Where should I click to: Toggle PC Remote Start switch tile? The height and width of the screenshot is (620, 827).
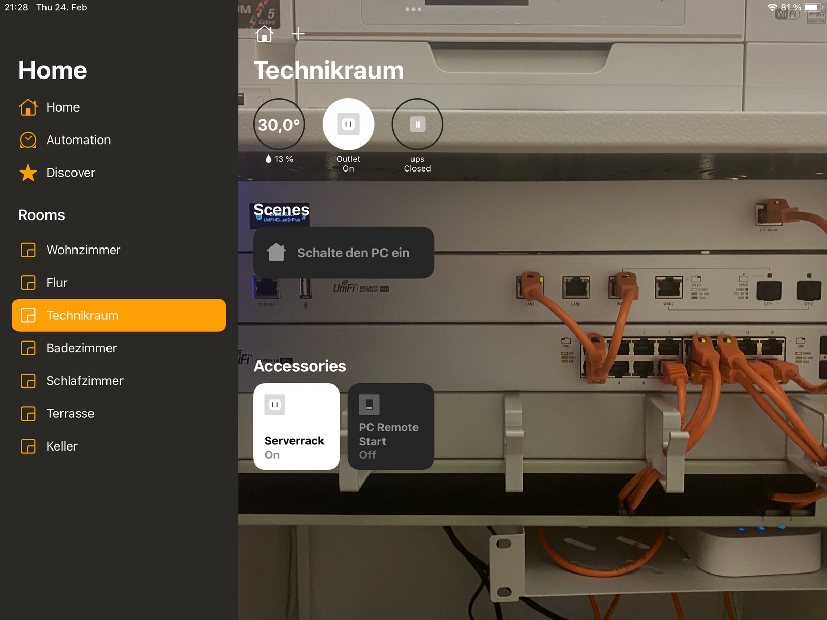tap(391, 426)
